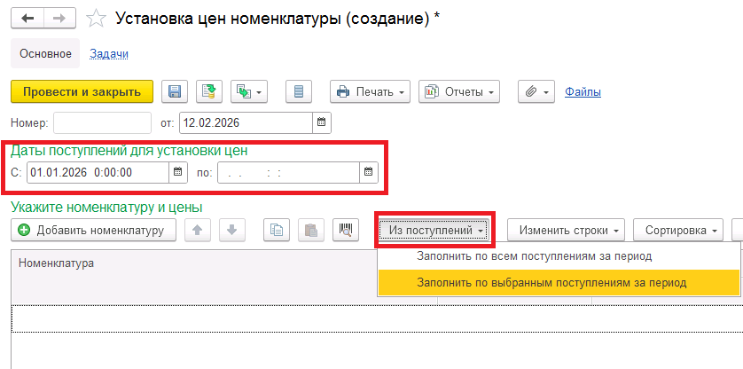Image resolution: width=743 pixels, height=369 pixels.
Task: Add document to favorites with star icon
Action: tap(96, 19)
